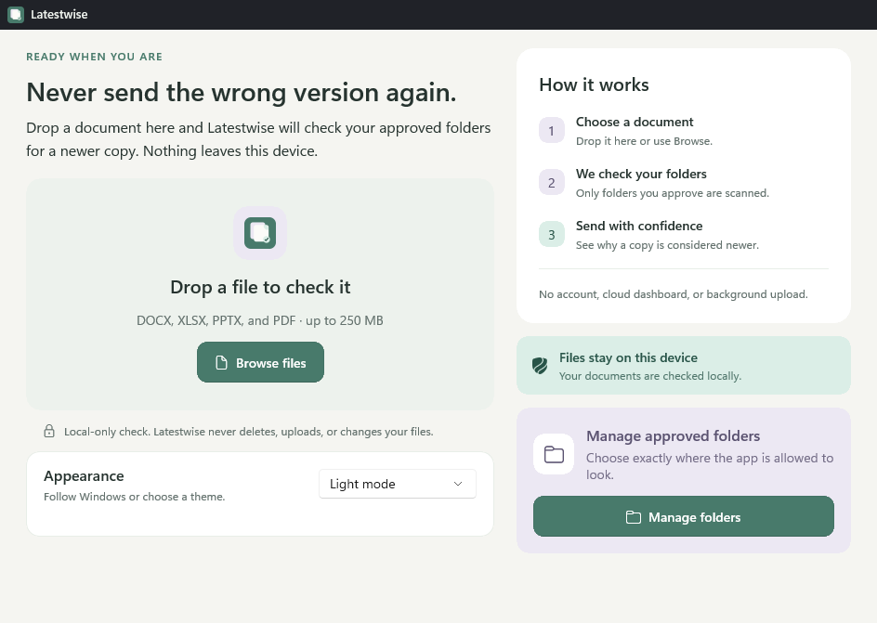Click 'Follow Windows or choose a theme.' text

point(134,497)
